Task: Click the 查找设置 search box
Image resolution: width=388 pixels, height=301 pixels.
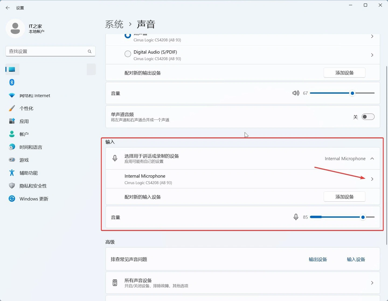Action: pyautogui.click(x=50, y=51)
